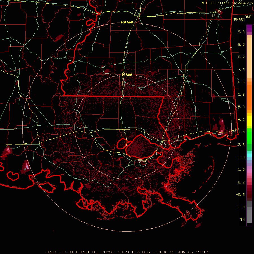This screenshot has width=254, height=254.
Task: Select the 4.2 scale label
Action: [x=241, y=120]
